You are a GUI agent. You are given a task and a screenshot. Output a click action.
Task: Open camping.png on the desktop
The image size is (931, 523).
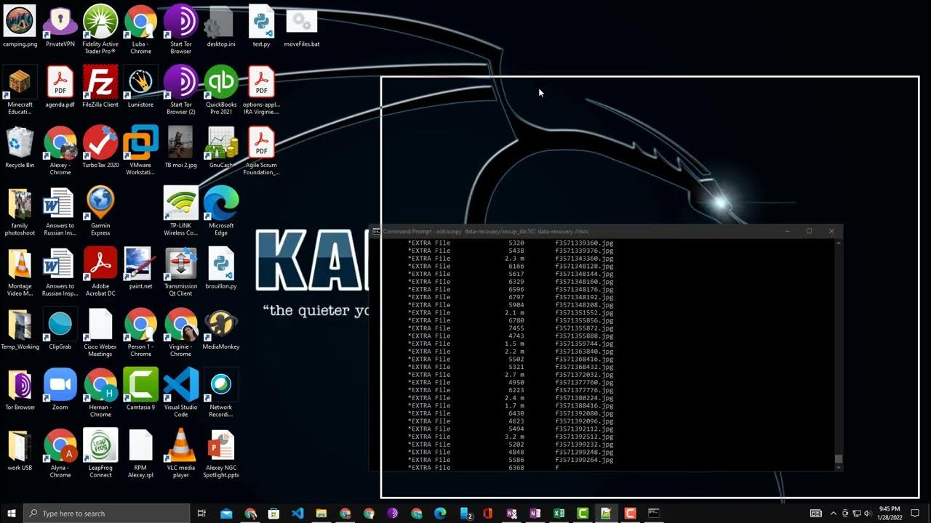20,26
